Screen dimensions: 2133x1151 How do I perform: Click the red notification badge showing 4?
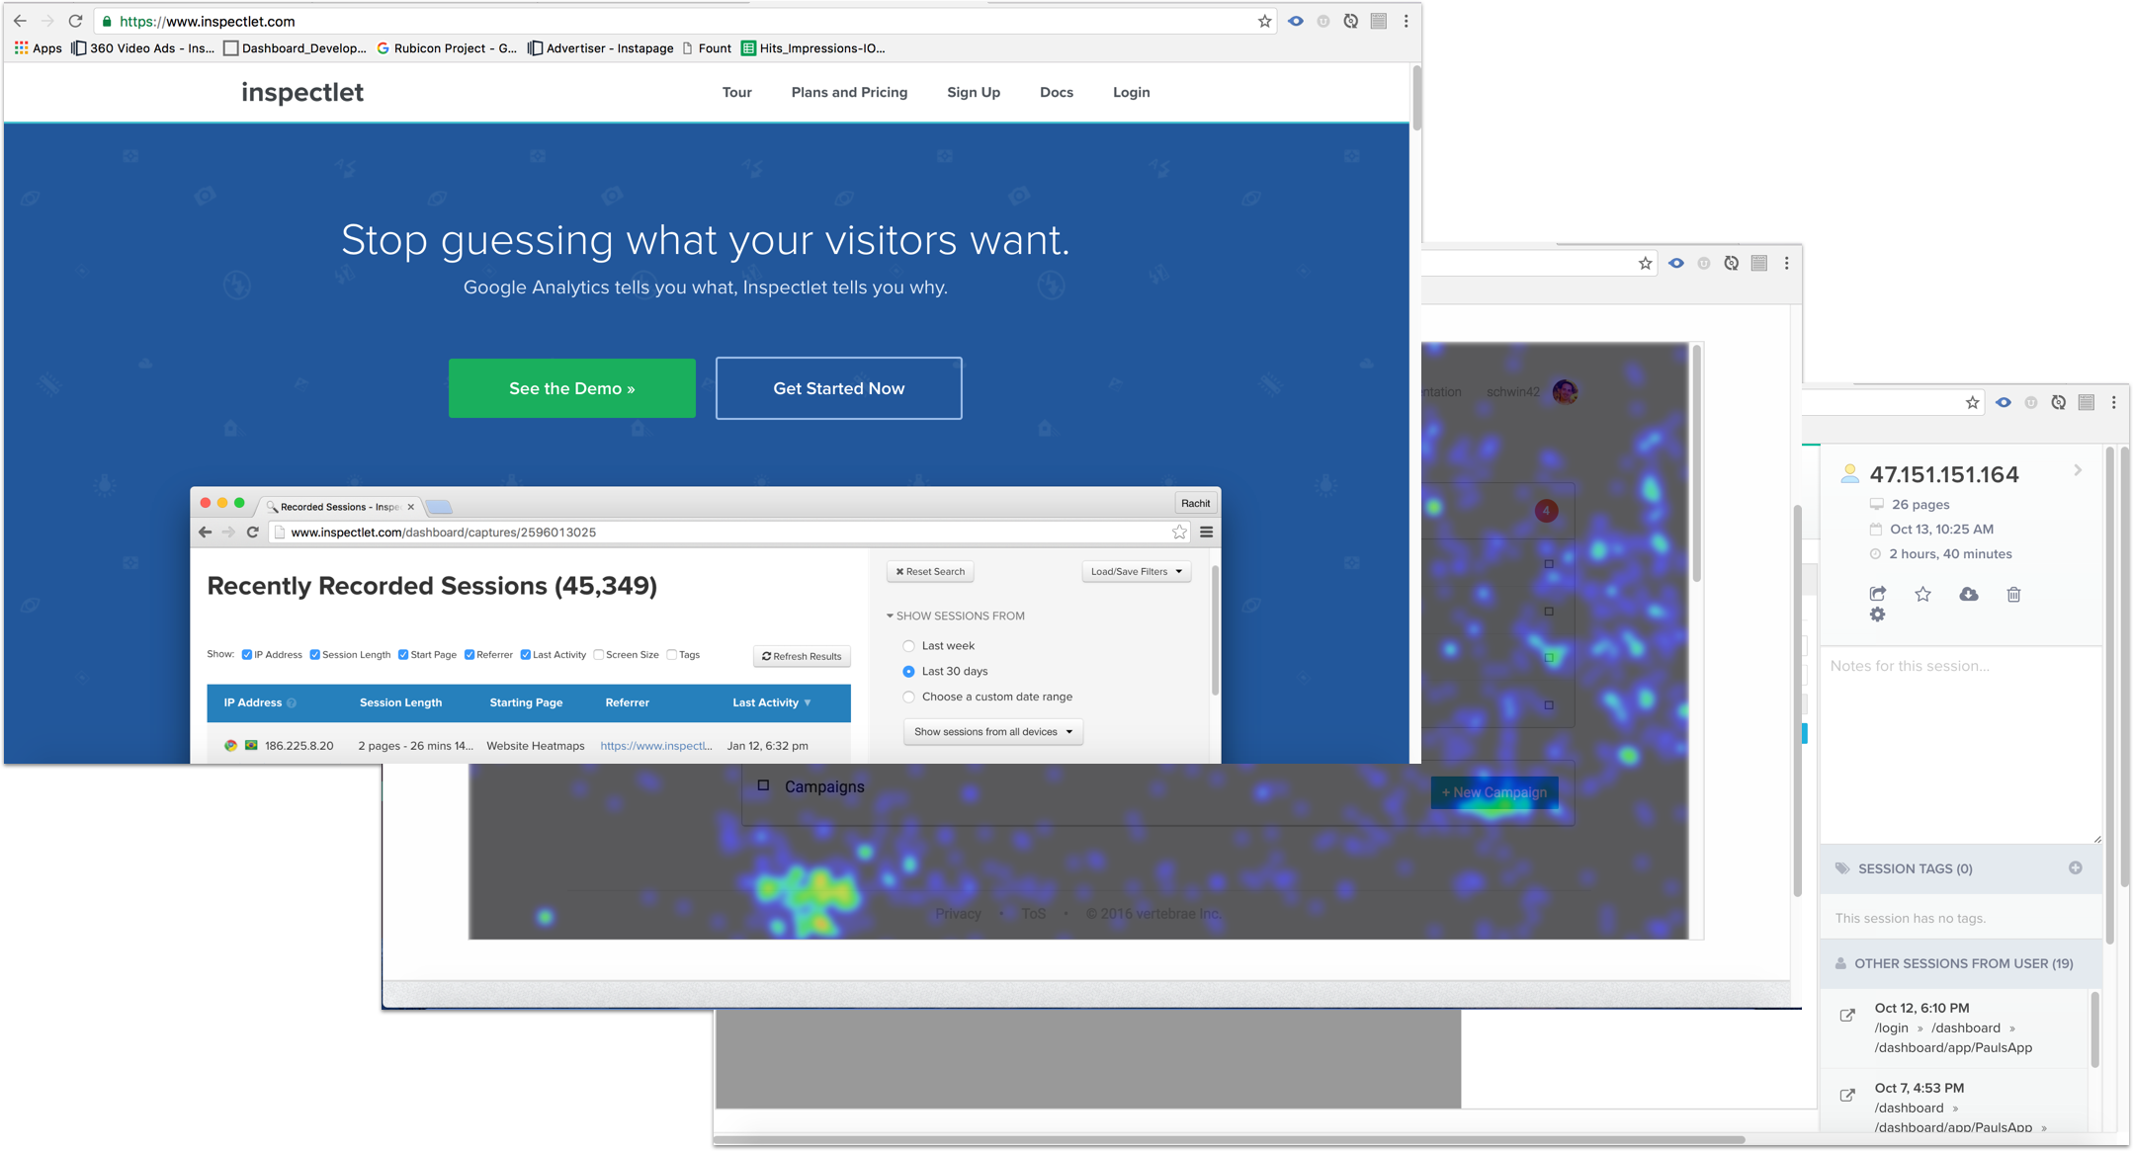pos(1546,511)
